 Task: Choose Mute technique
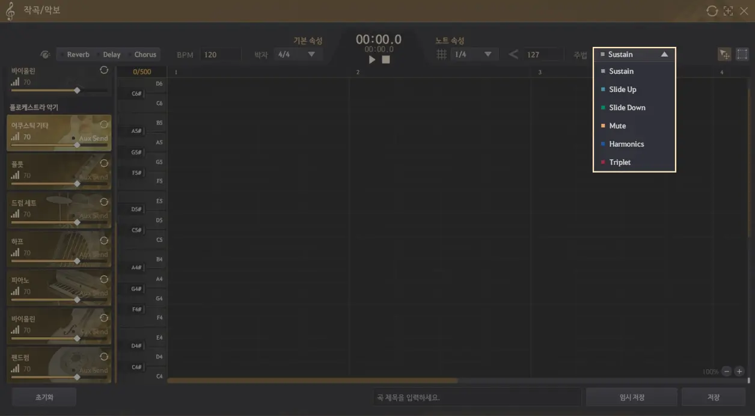[634, 126]
